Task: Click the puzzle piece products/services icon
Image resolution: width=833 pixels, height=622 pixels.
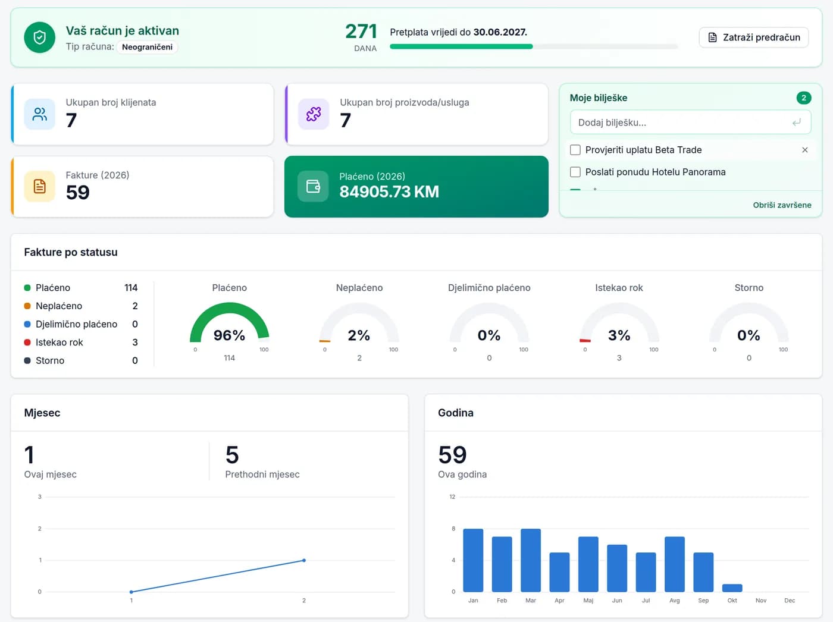Action: point(314,114)
